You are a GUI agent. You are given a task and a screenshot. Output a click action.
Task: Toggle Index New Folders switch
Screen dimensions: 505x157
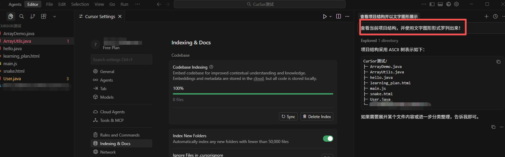coord(328,139)
